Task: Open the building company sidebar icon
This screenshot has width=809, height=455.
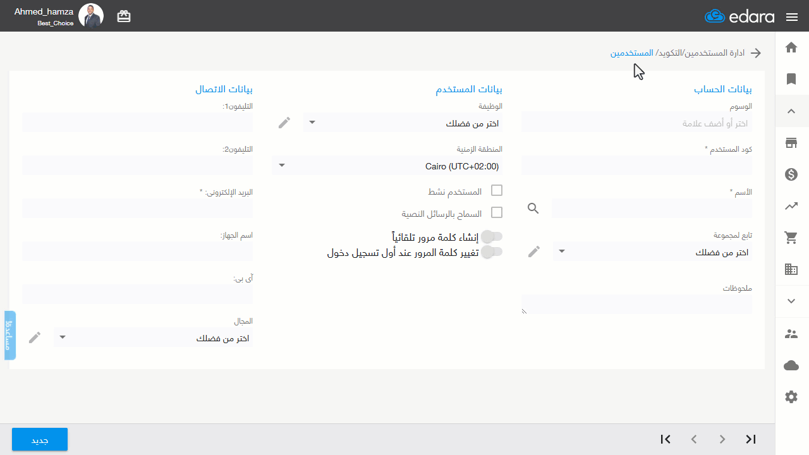Action: pos(791,270)
